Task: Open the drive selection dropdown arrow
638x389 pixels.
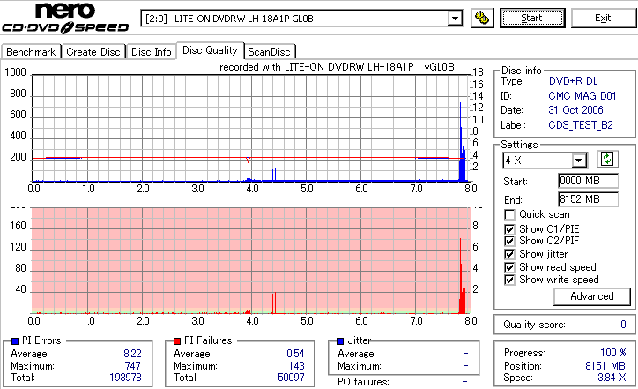Action: pyautogui.click(x=455, y=19)
